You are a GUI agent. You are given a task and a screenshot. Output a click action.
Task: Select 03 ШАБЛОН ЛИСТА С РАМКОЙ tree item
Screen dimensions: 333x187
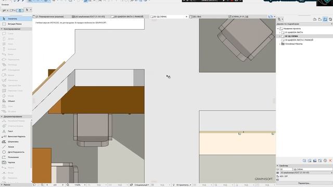(x=299, y=40)
